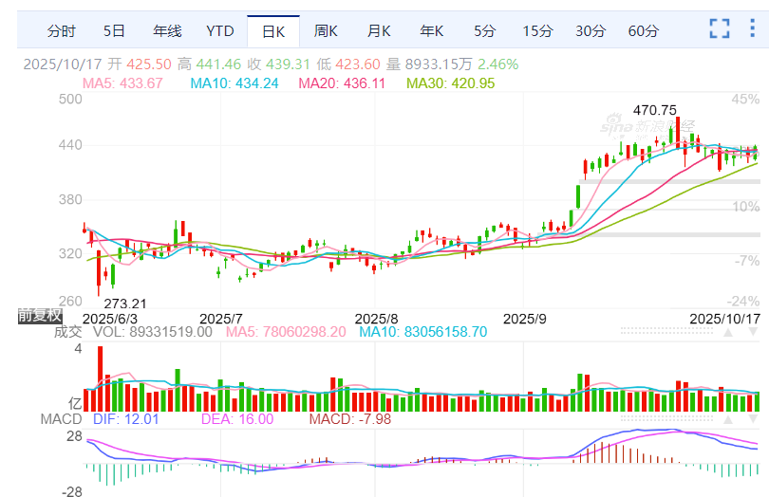Click the MACD: -7.98 value

(x=350, y=419)
